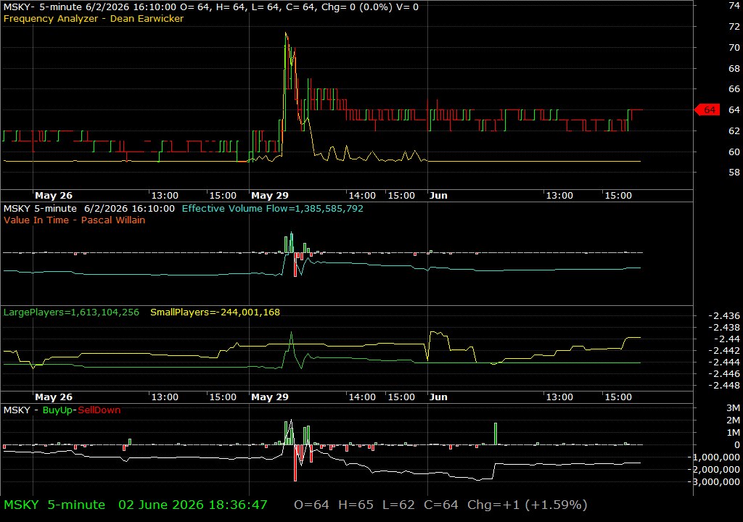Click the green BuyUp legend label
The image size is (743, 522).
click(x=58, y=410)
